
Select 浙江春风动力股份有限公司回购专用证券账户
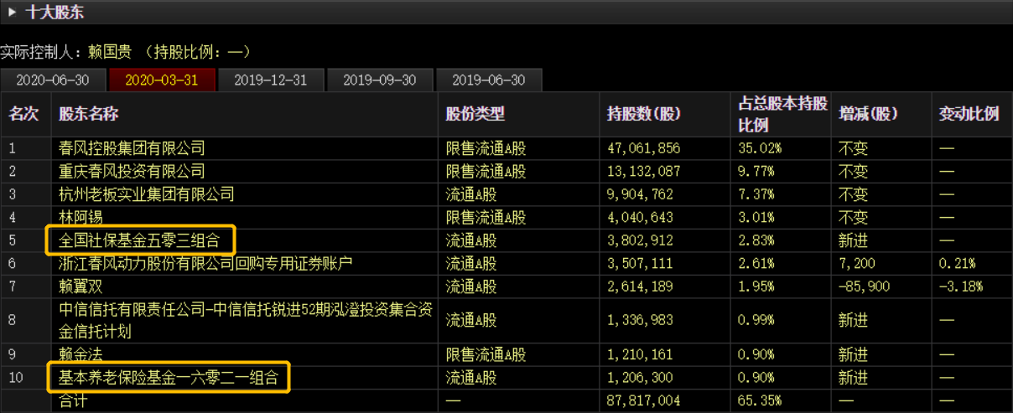205,264
